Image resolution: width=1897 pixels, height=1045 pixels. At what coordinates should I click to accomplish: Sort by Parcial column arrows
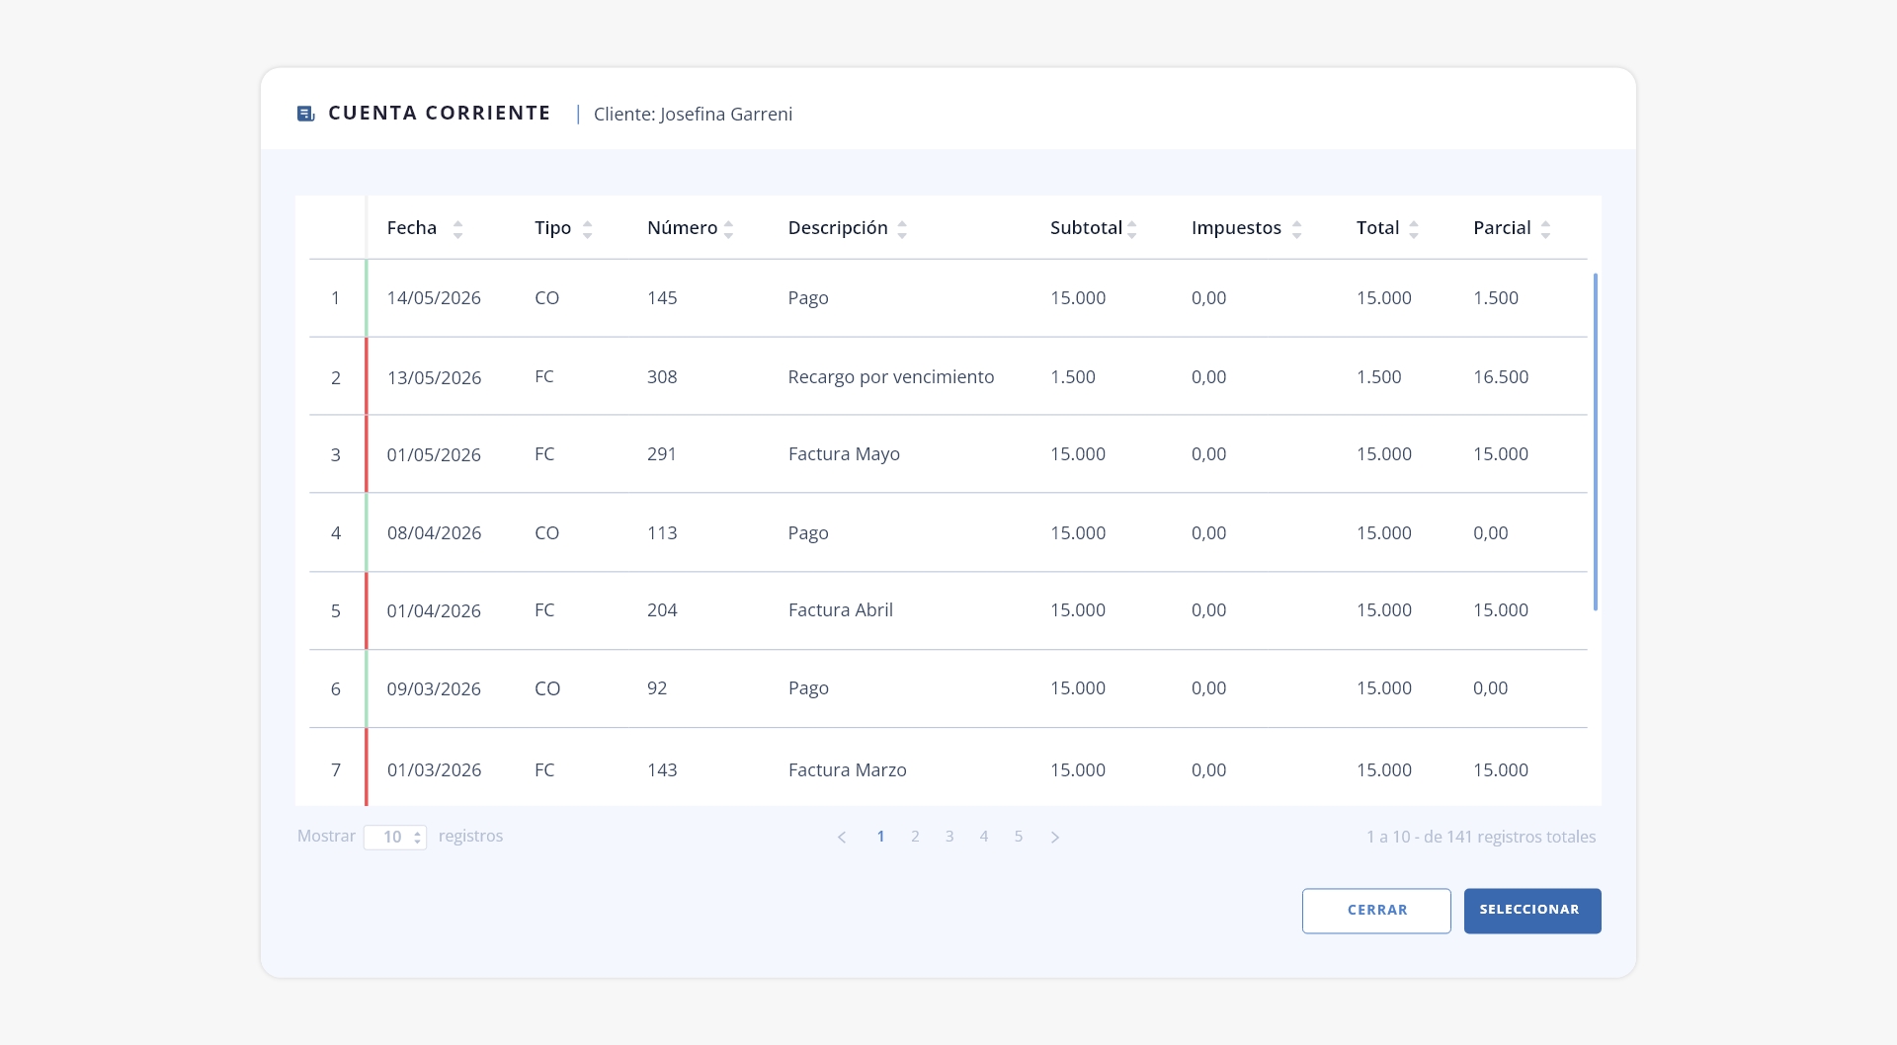coord(1545,229)
